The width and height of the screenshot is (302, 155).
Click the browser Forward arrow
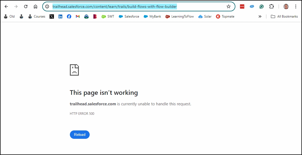(x=16, y=6)
